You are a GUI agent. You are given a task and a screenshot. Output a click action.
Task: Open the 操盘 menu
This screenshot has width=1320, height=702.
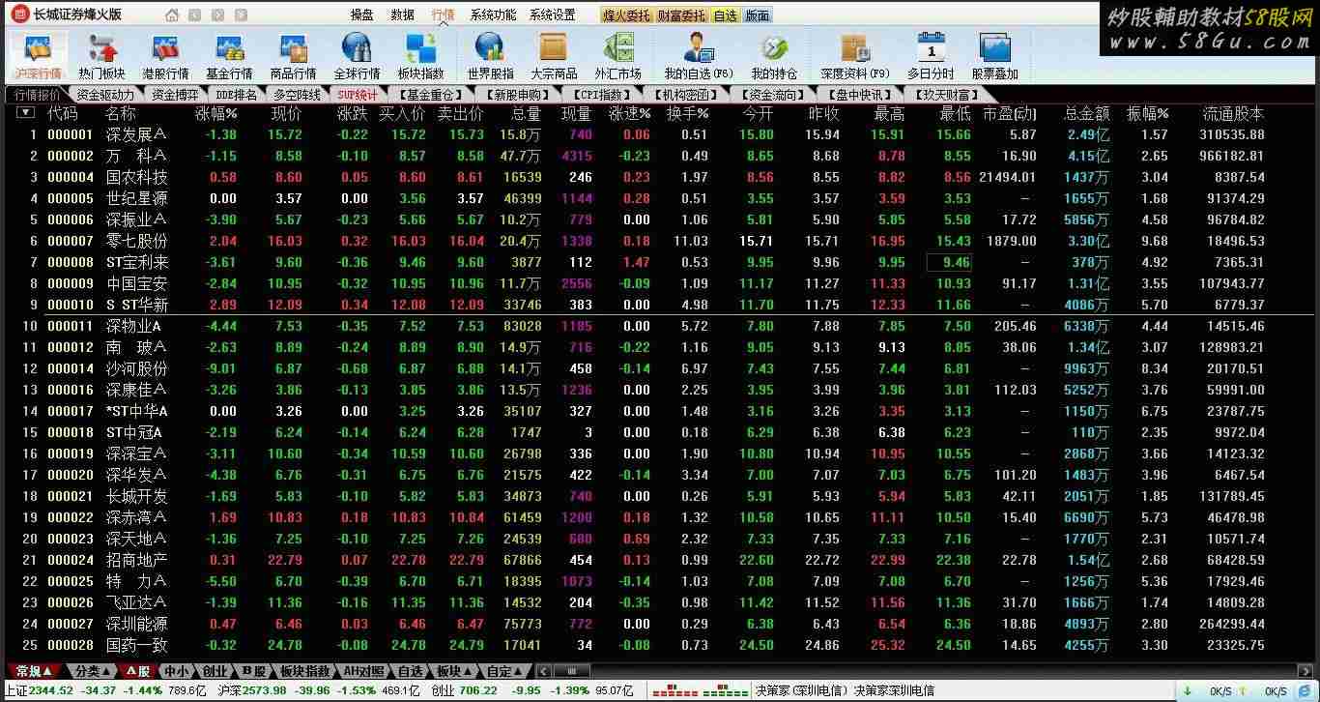tap(361, 15)
